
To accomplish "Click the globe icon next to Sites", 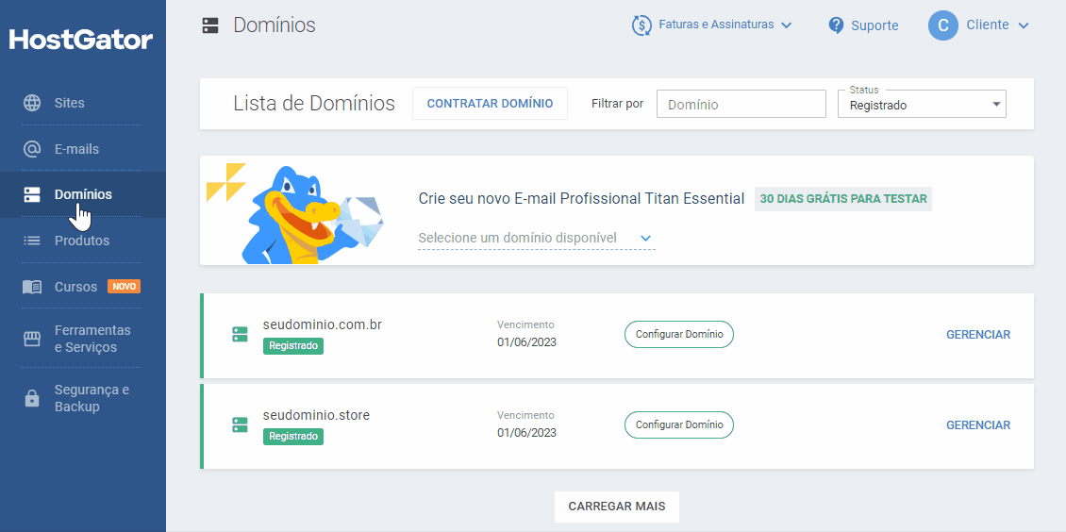I will click(32, 103).
